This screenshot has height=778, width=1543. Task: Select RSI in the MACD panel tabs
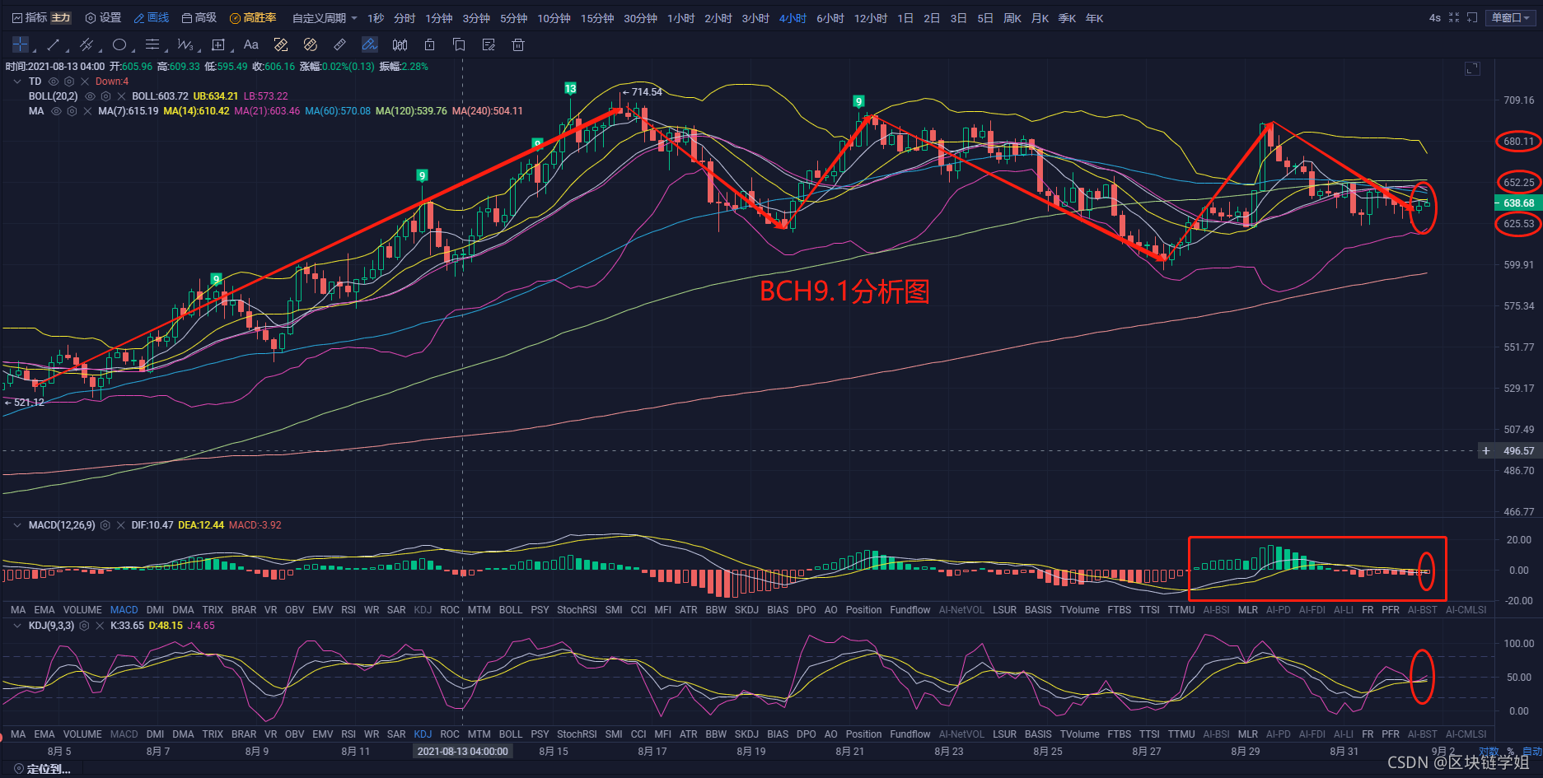348,610
